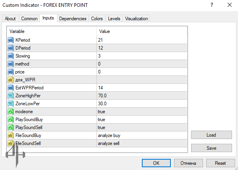Click the integer icon beside DPeriod
The width and height of the screenshot is (238, 170).
(11, 48)
